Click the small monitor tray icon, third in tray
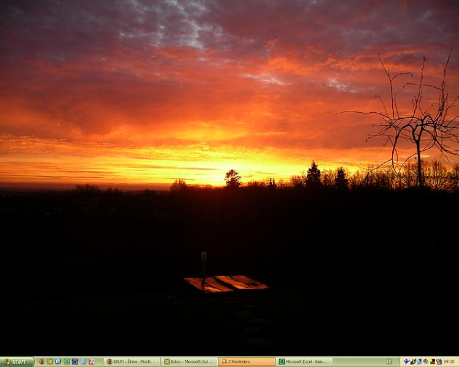The width and height of the screenshot is (459, 367). [x=419, y=361]
